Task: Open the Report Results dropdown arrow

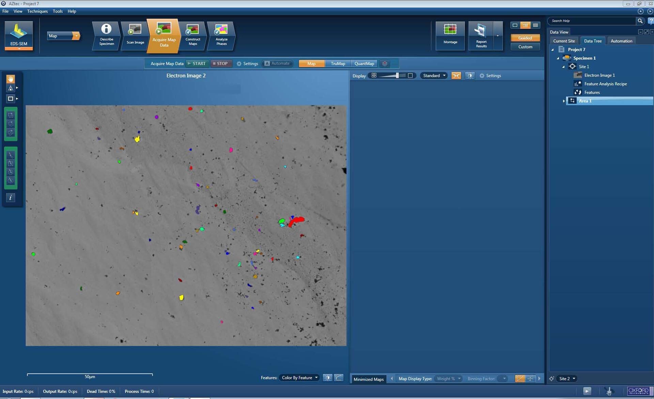Action: pyautogui.click(x=498, y=36)
